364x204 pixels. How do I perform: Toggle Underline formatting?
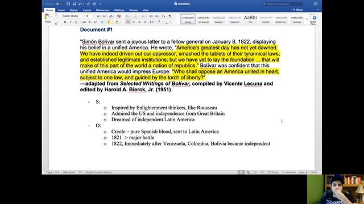76,22
